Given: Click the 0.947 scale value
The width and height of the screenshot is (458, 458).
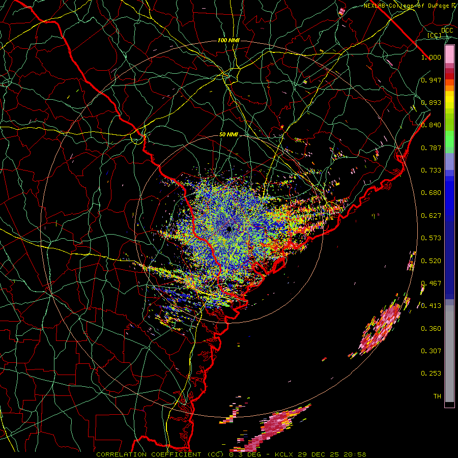Looking at the screenshot, I should click(x=431, y=80).
